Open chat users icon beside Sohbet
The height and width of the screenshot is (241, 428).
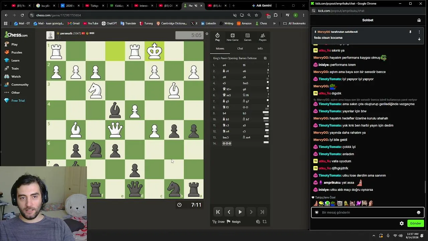coord(419,20)
